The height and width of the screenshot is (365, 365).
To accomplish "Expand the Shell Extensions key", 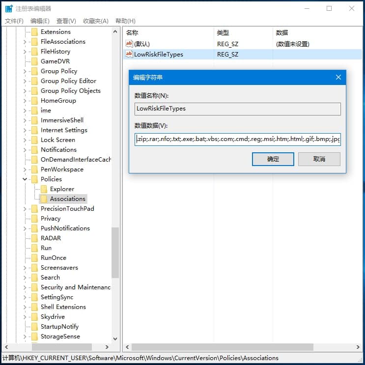I will [25, 307].
